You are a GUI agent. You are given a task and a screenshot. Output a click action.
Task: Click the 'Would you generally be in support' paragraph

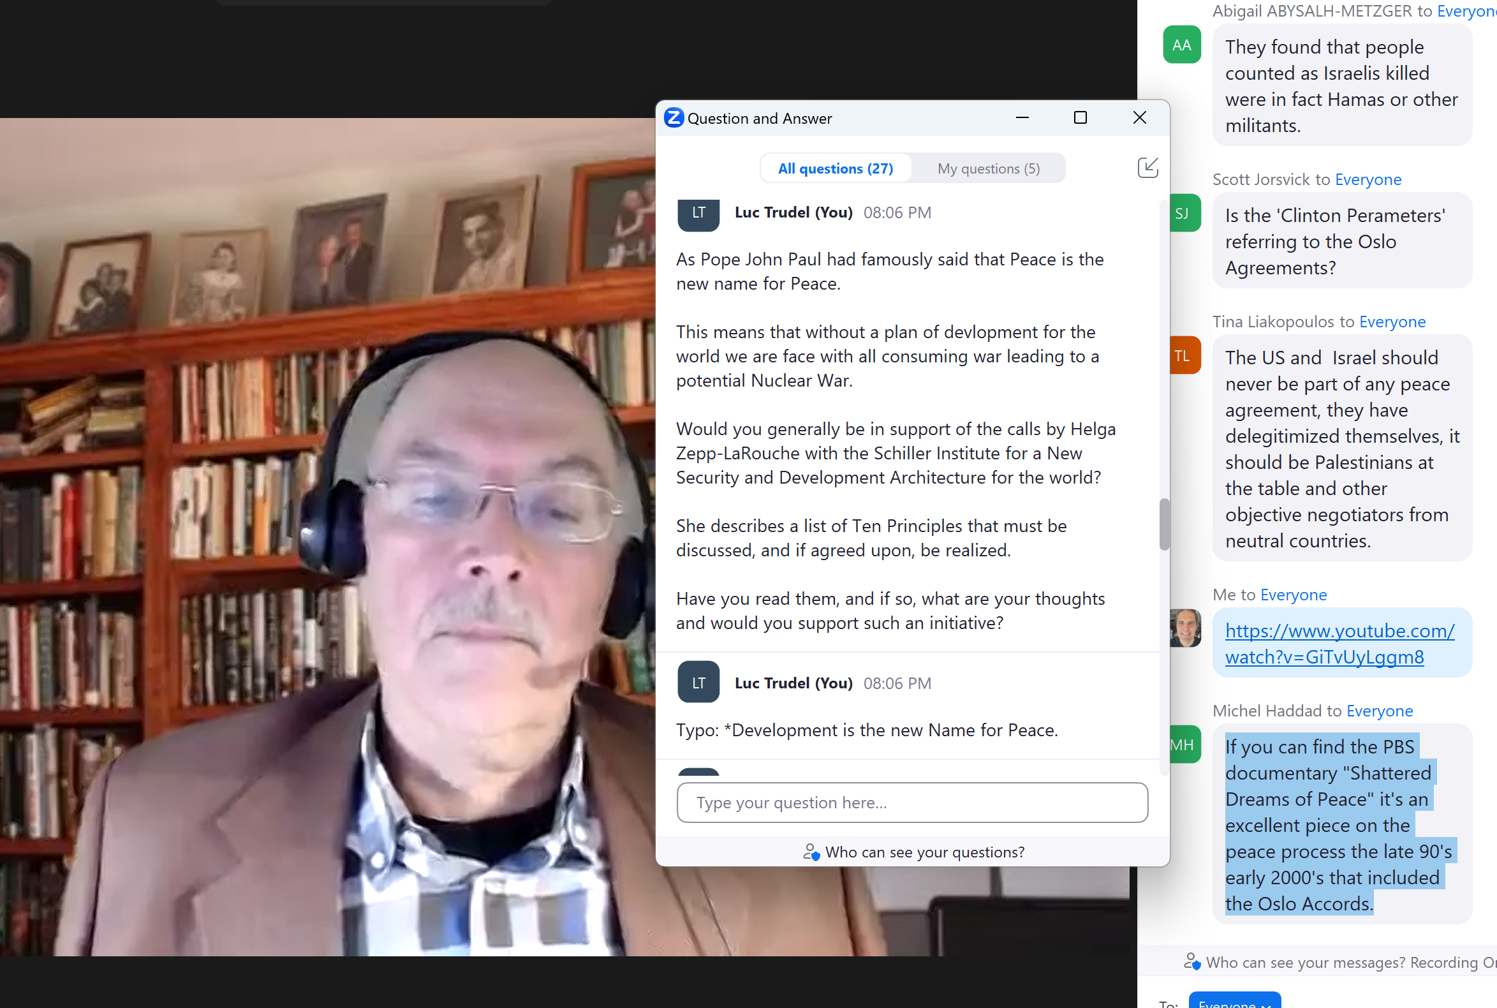[896, 453]
